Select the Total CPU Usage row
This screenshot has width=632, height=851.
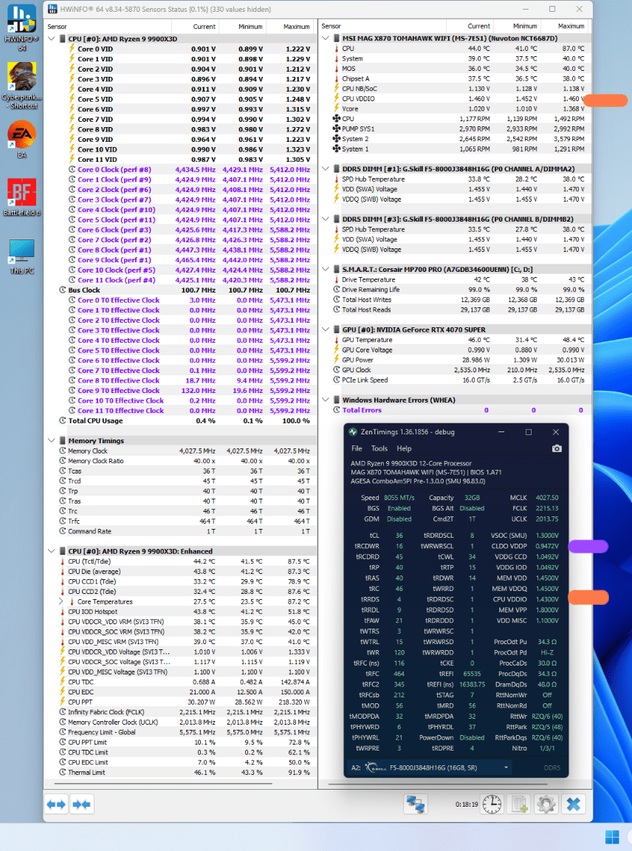point(181,420)
